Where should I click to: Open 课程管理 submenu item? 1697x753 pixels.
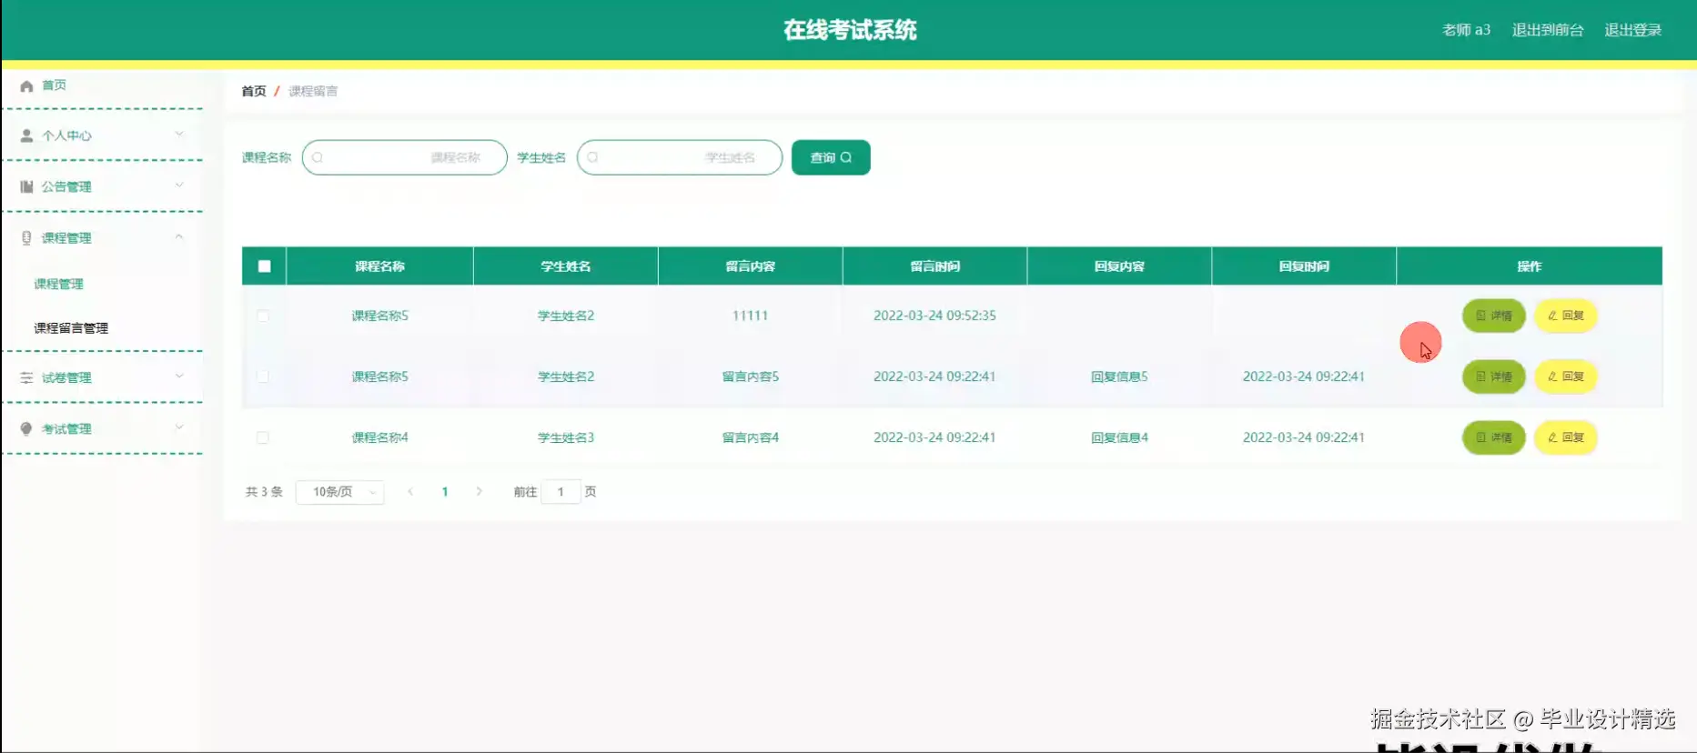tap(58, 284)
